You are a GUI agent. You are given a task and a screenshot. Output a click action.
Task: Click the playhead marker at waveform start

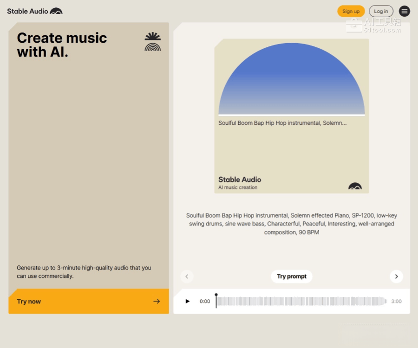tap(216, 295)
